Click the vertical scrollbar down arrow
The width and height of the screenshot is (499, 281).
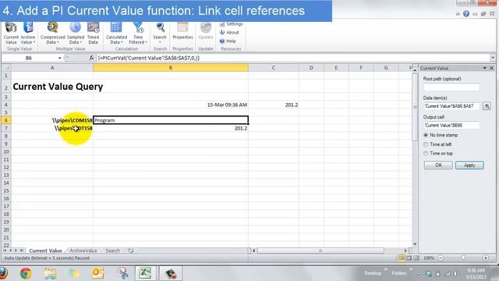point(415,244)
